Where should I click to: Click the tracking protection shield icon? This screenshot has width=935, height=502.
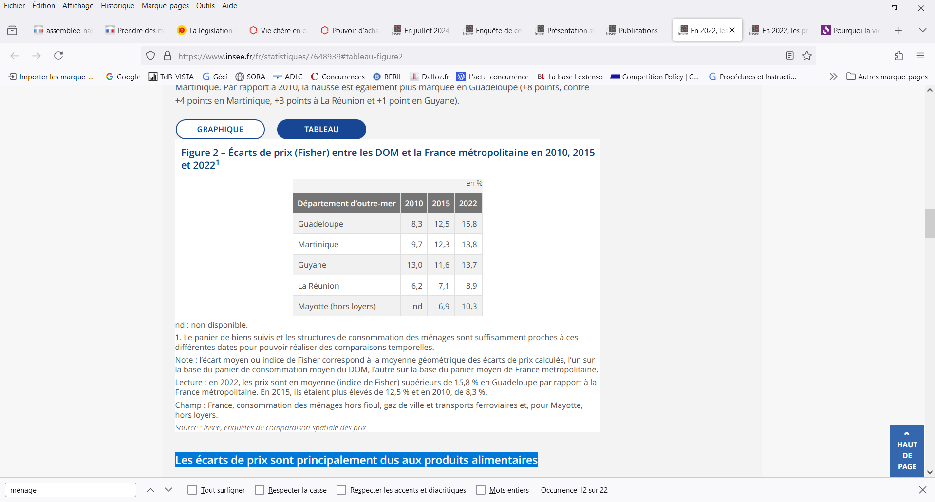tap(150, 56)
